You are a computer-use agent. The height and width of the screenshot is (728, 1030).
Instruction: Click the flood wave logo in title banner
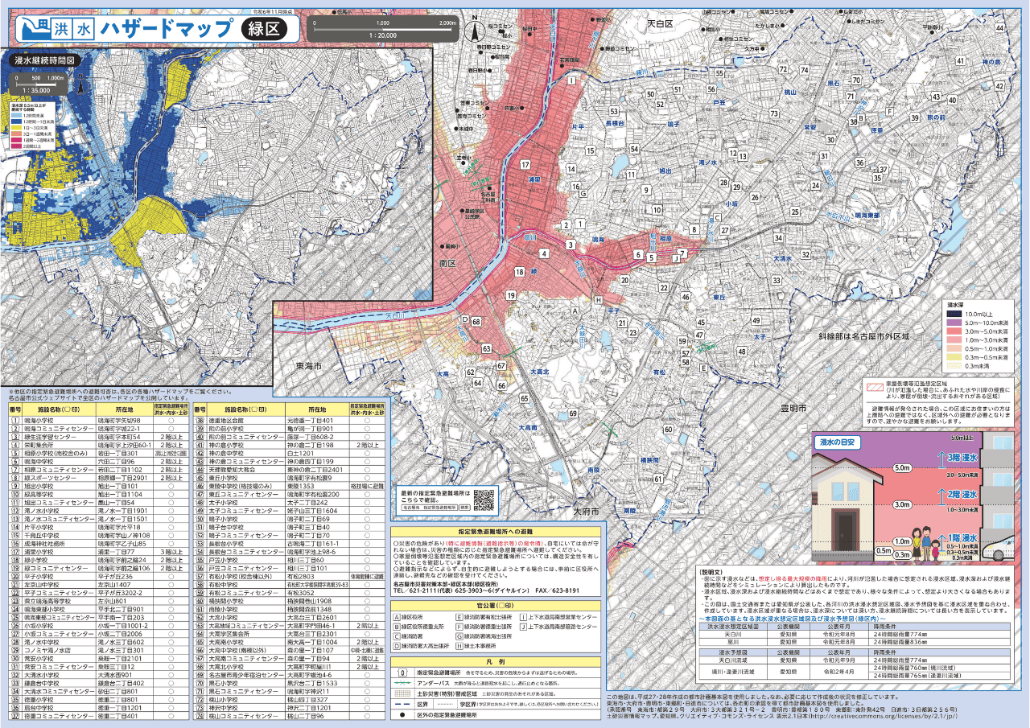[32, 29]
